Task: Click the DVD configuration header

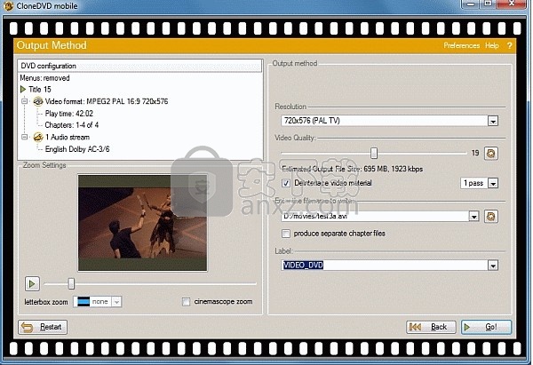Action: point(139,66)
